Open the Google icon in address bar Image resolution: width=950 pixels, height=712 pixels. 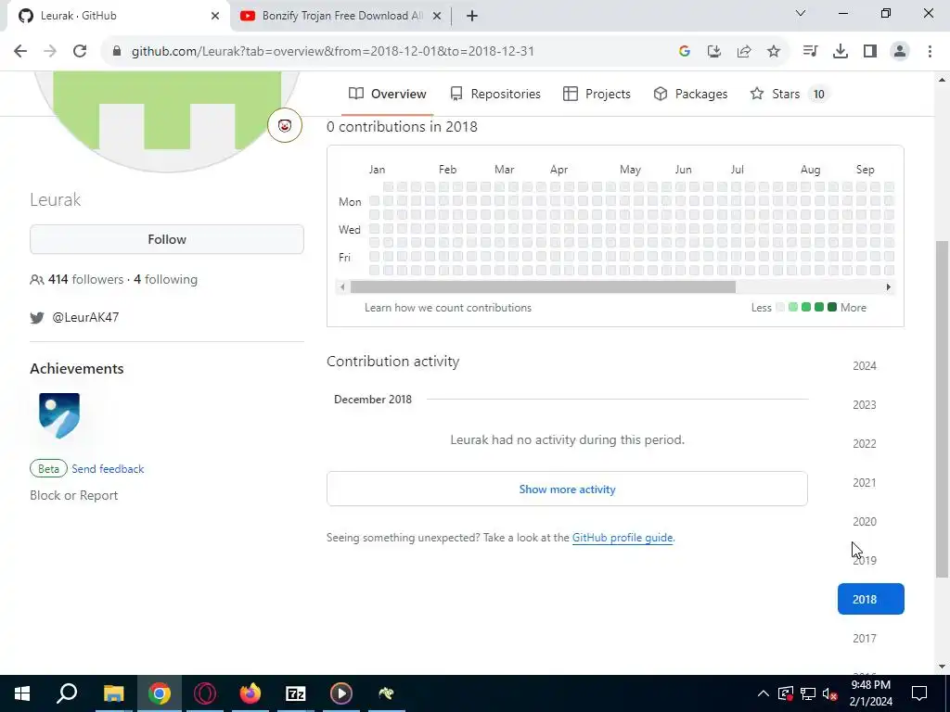point(685,52)
